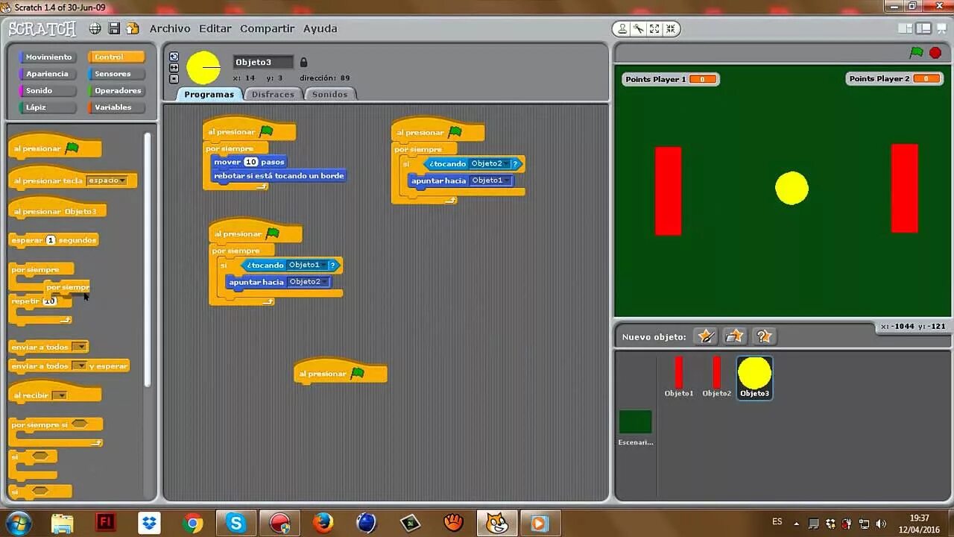Set rotation style to don't rotate
The height and width of the screenshot is (537, 954).
coord(174,78)
